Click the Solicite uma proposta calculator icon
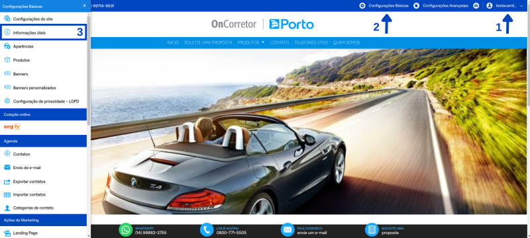This screenshot has width=530, height=238. [x=372, y=230]
